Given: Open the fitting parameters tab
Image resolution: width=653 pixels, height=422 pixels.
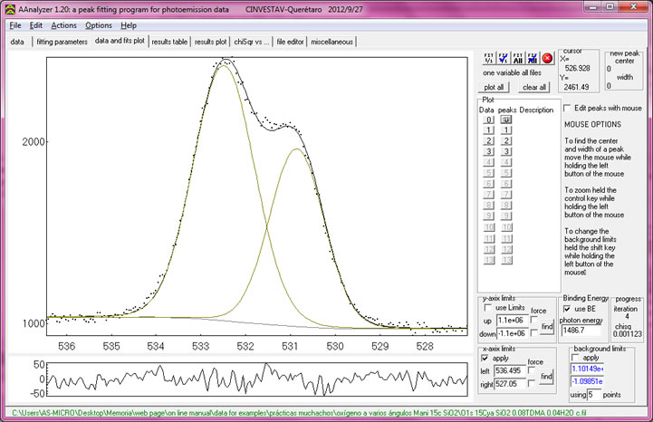Looking at the screenshot, I should [62, 42].
